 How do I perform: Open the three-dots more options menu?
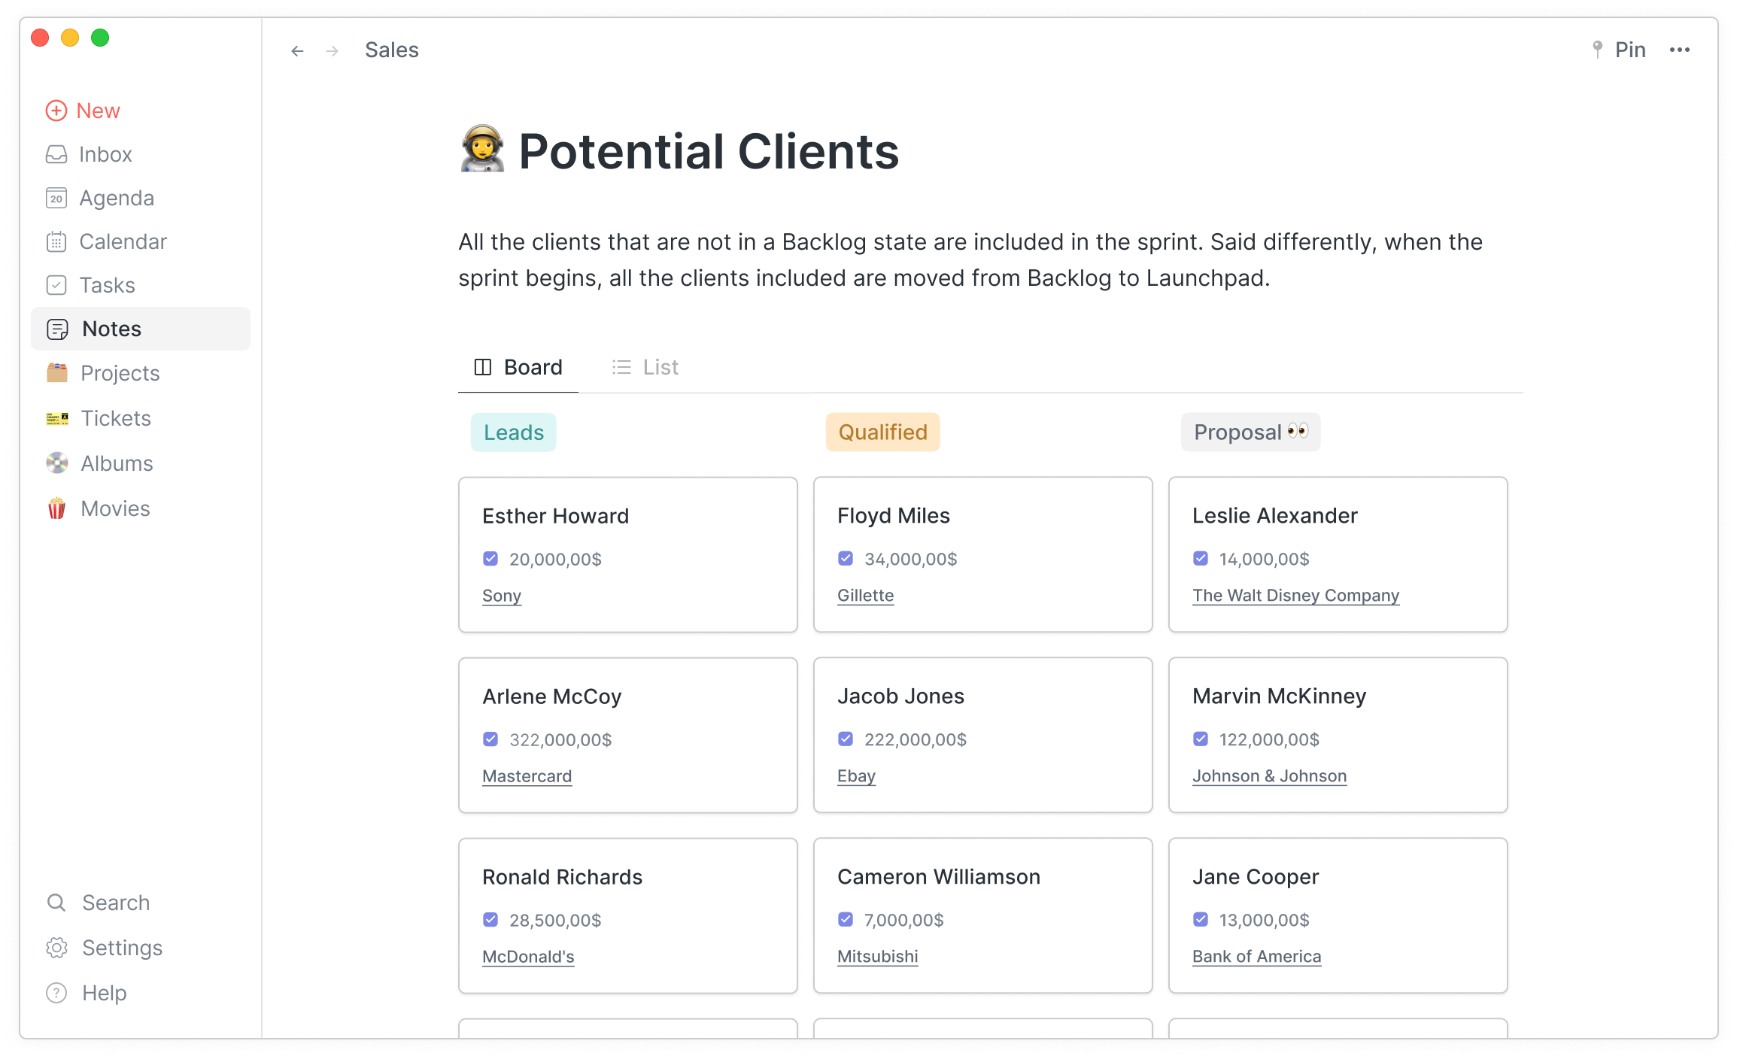[1679, 50]
